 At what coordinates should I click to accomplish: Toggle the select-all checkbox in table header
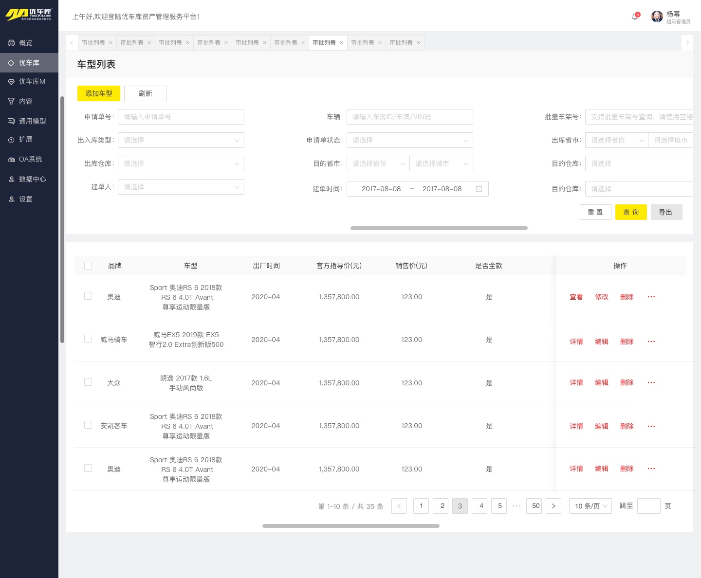coord(88,266)
